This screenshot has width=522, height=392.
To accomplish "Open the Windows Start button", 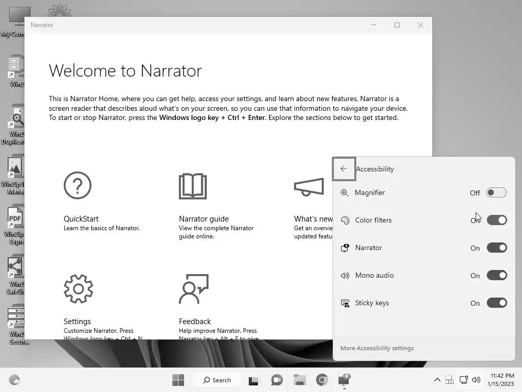I will 178,380.
